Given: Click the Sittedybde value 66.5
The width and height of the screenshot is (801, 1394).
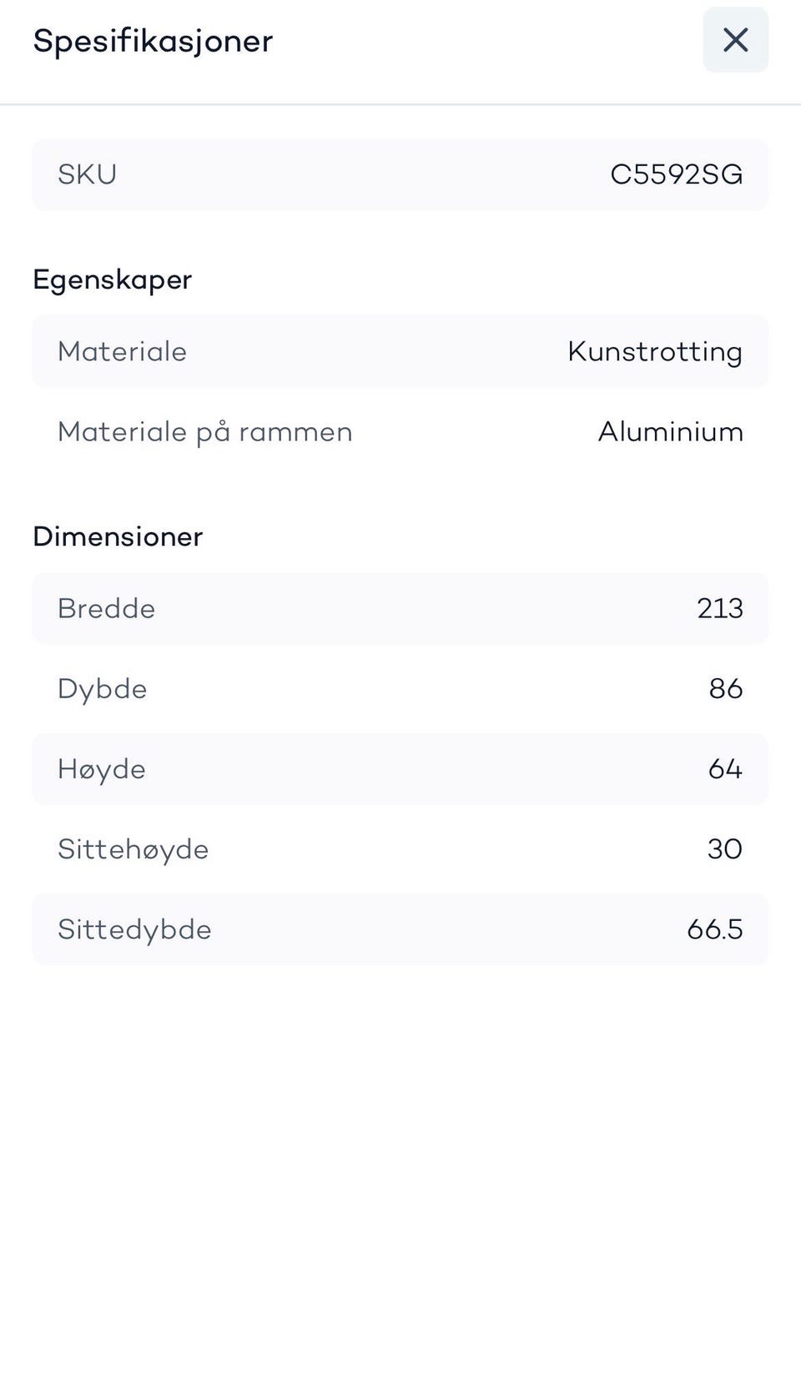Looking at the screenshot, I should point(715,928).
